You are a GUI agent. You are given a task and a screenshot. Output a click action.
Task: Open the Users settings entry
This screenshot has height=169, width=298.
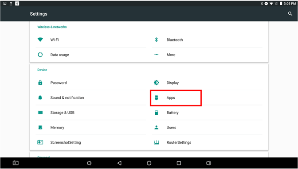207,127
